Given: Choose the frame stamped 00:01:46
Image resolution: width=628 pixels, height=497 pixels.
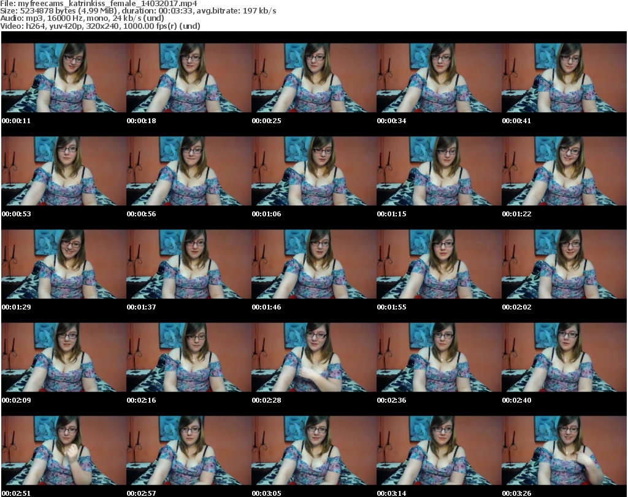Looking at the screenshot, I should coord(313,264).
